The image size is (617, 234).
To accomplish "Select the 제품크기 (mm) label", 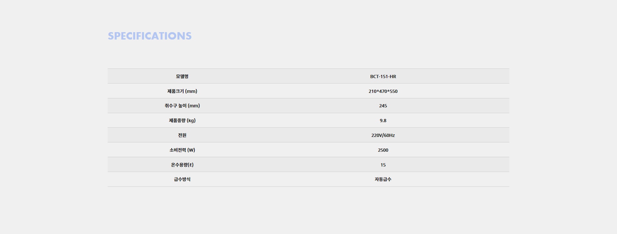I will (182, 91).
